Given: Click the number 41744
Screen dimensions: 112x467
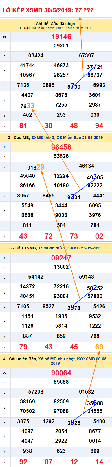Looking at the screenshot, I should tap(27, 65).
